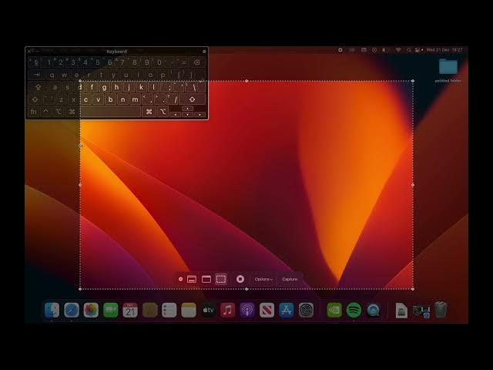The width and height of the screenshot is (493, 370).
Task: Choose the screen recording mode icon
Action: pos(240,279)
